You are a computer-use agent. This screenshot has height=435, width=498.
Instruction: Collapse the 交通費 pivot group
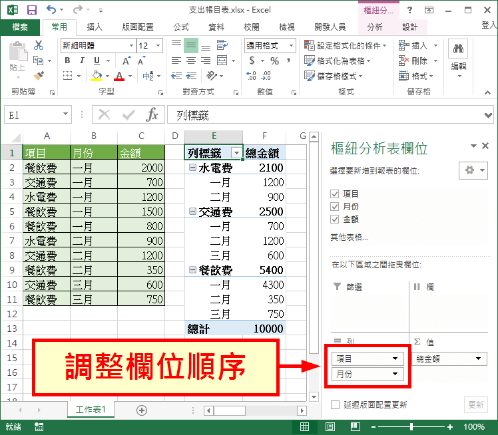[192, 212]
